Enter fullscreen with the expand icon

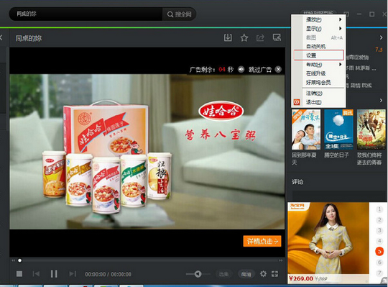274,273
